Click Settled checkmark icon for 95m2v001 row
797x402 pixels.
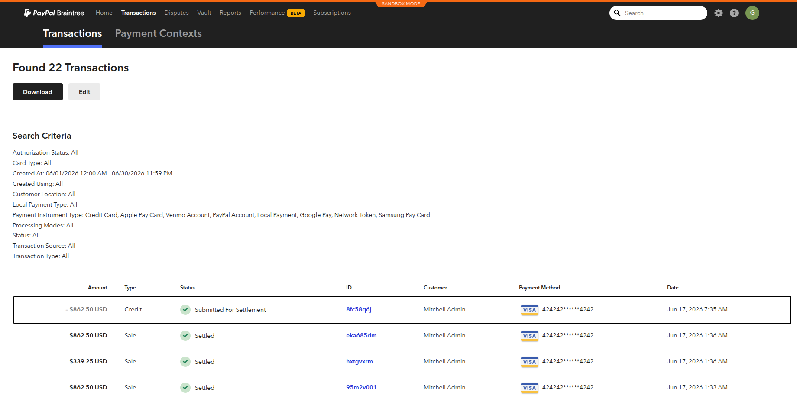(185, 388)
